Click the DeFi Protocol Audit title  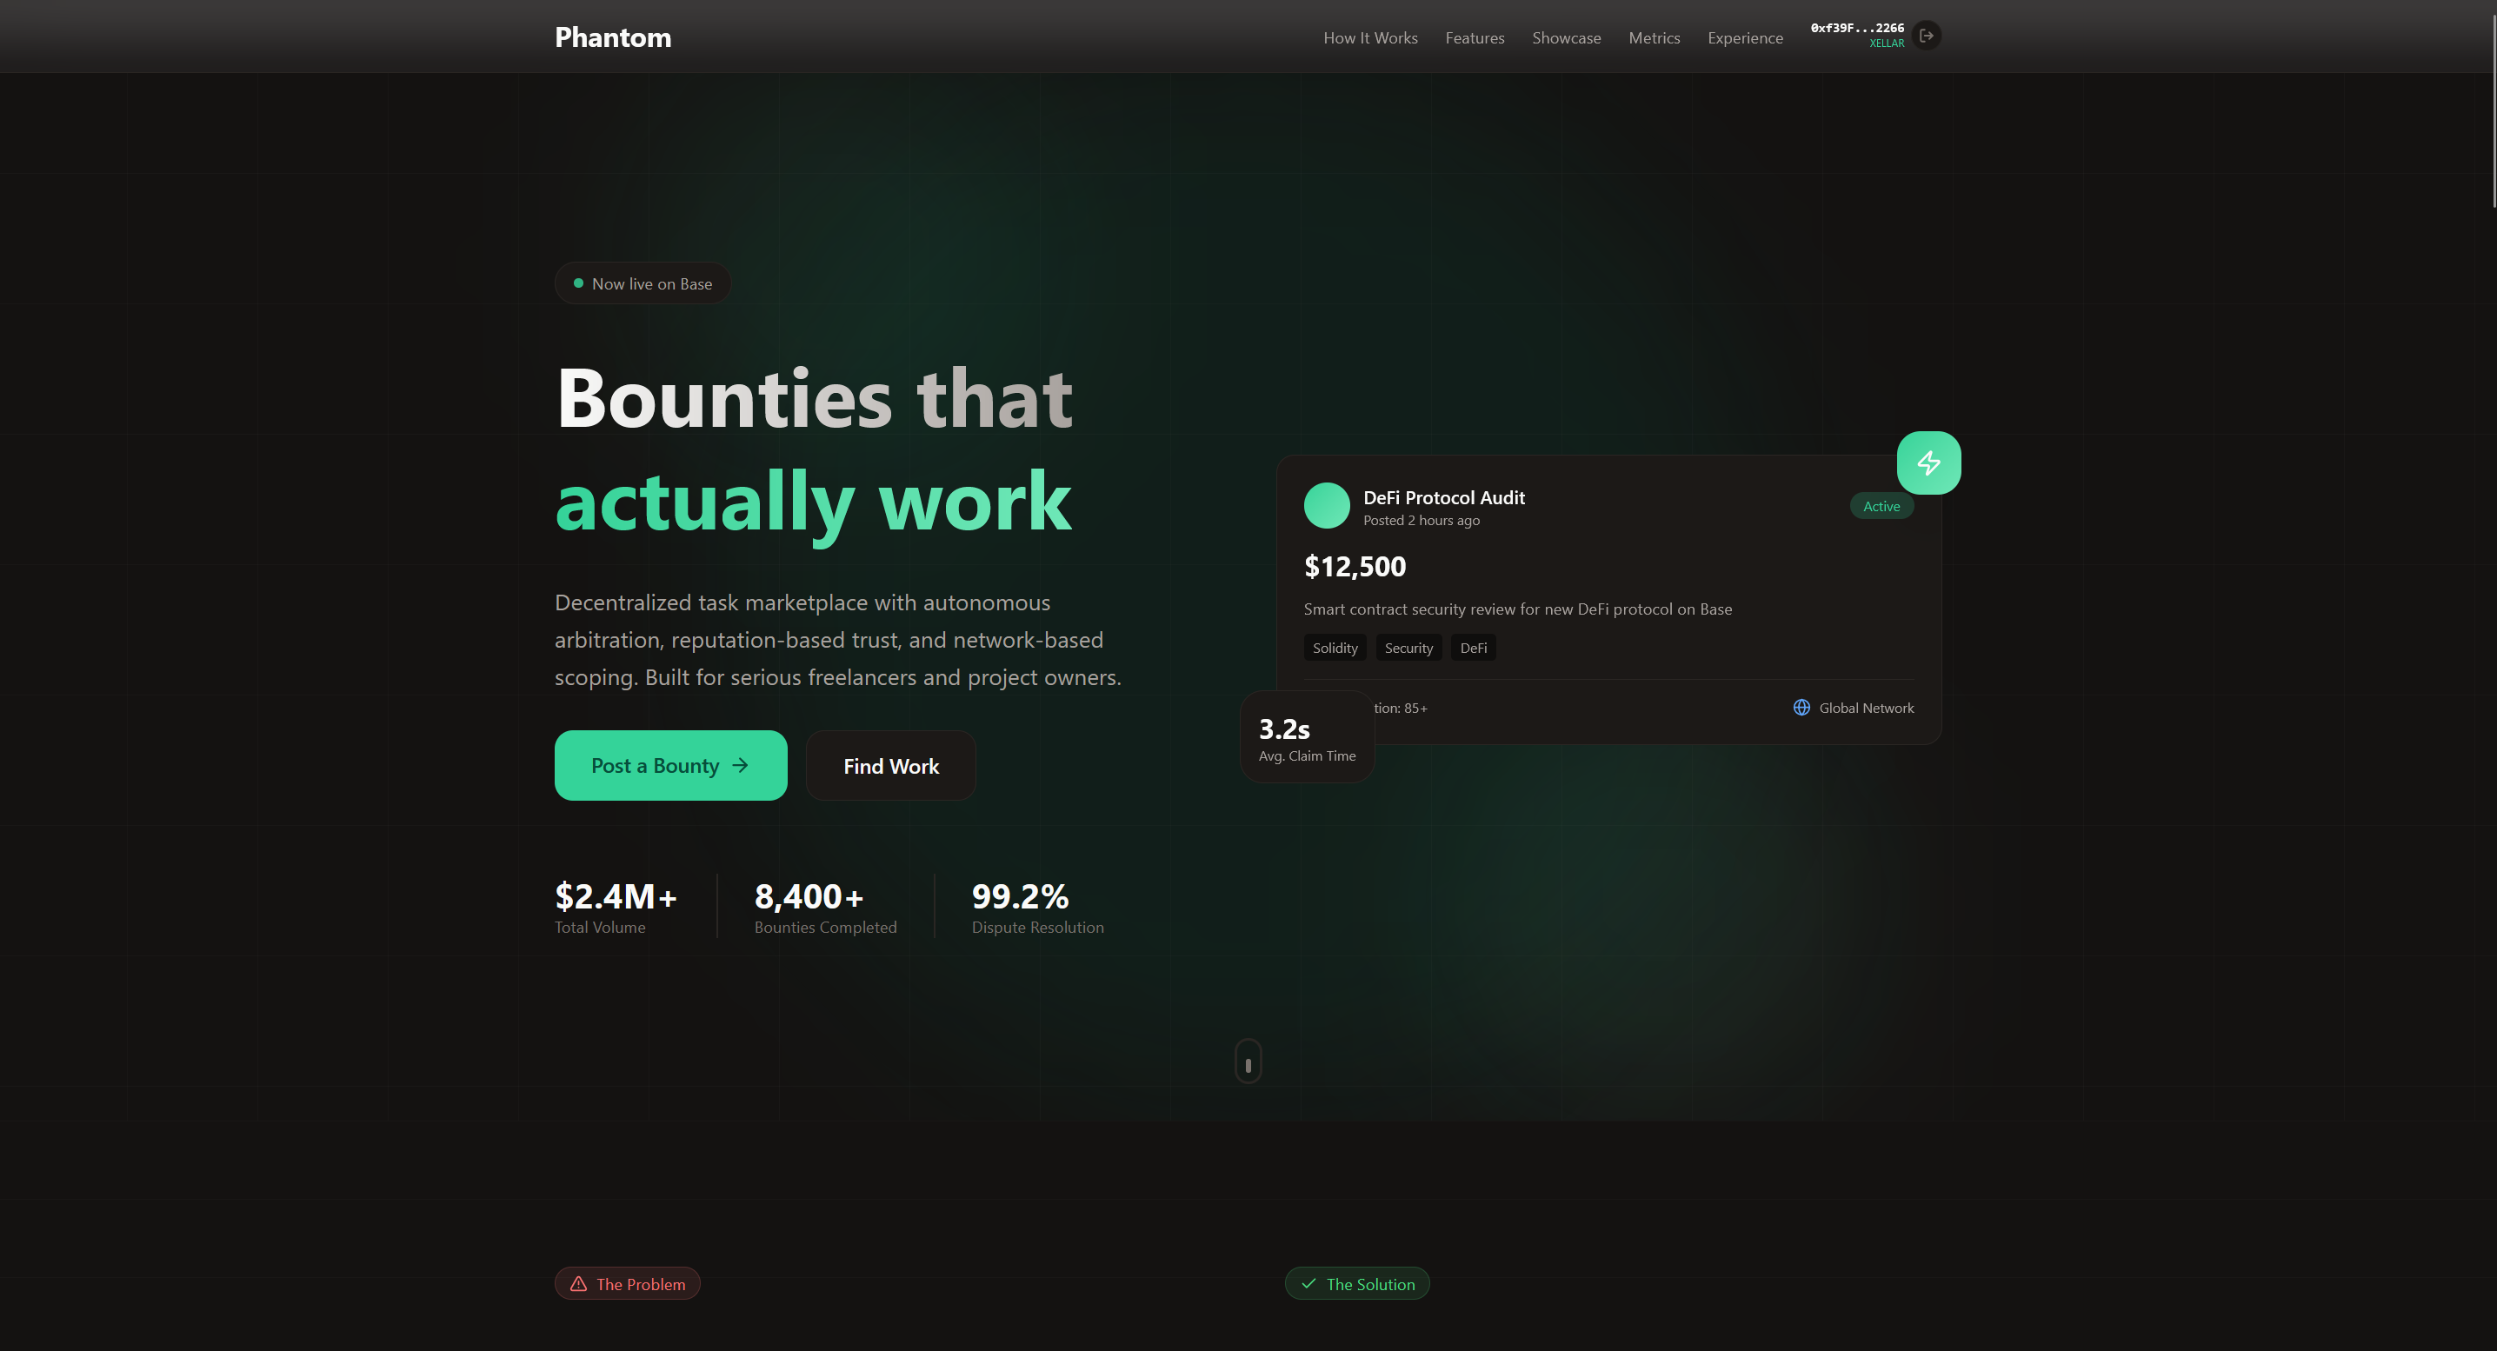click(x=1443, y=497)
